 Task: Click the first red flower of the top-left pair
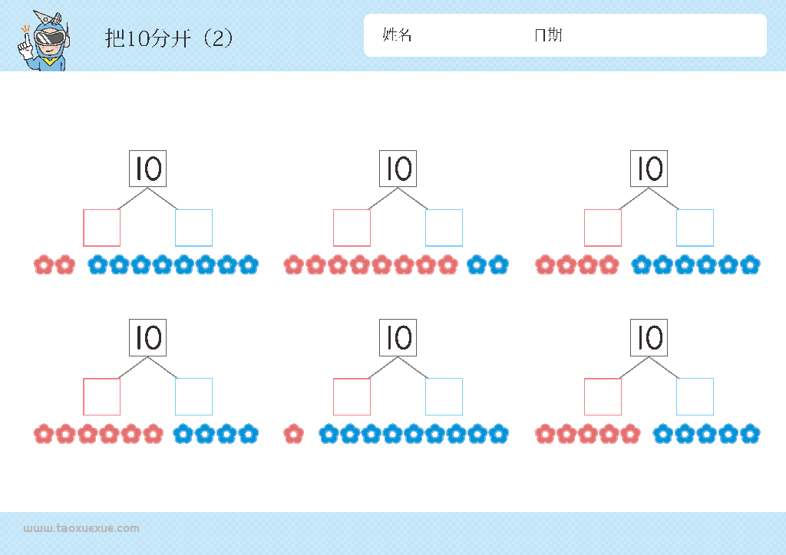44,264
